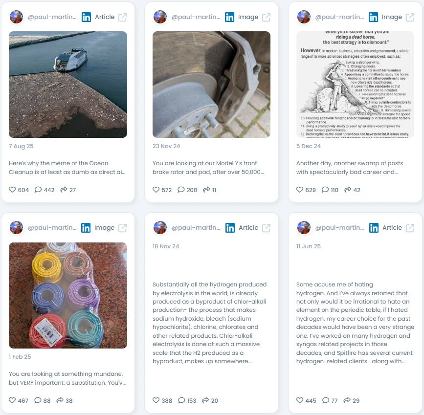Viewport: 424px width, 415px height.
Task: Share the dead horse post with 42 shares
Action: 348,190
